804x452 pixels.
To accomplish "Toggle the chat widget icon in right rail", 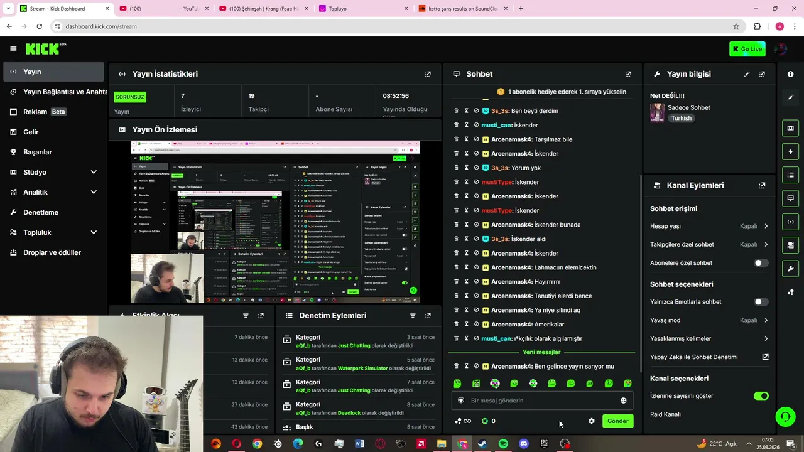I will (790, 198).
